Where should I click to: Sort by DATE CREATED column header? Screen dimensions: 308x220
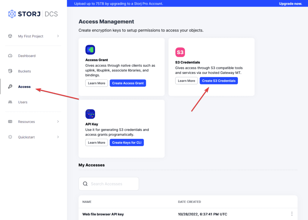189,202
